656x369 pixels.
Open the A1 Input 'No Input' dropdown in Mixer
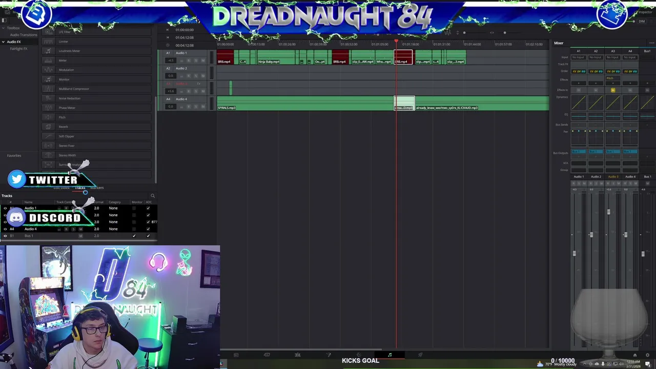pyautogui.click(x=579, y=57)
